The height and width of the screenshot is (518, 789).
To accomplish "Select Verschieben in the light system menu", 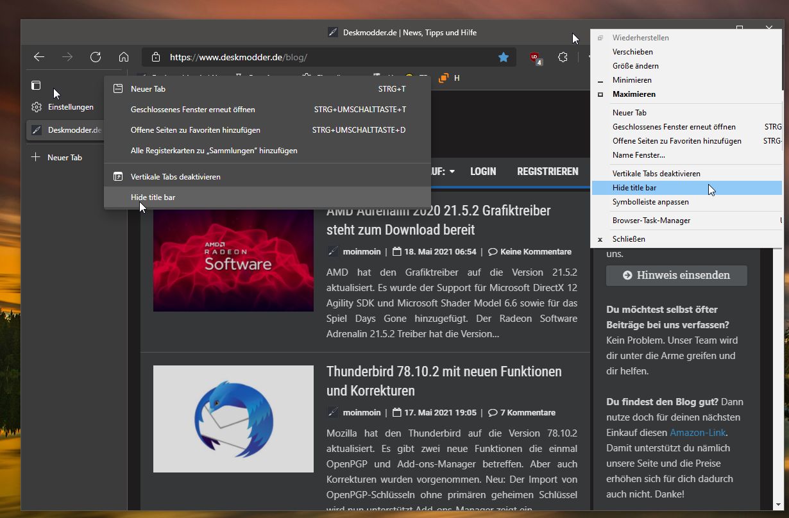I will (x=688, y=52).
